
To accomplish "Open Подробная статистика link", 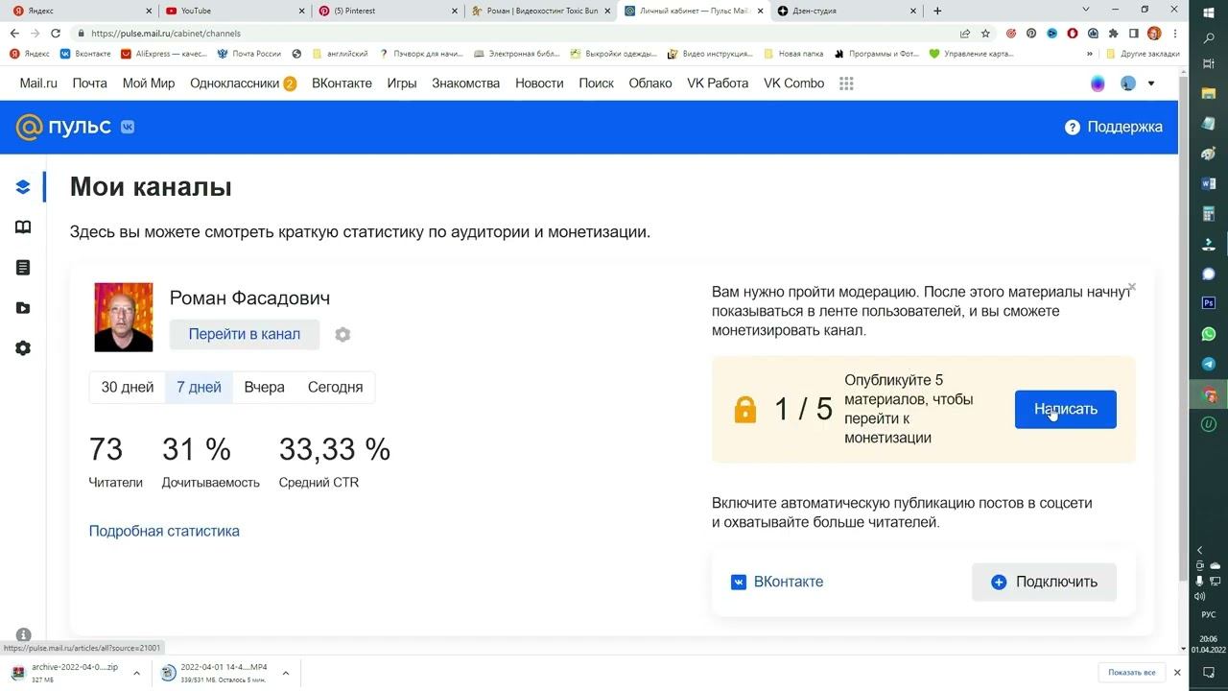I will pyautogui.click(x=164, y=532).
